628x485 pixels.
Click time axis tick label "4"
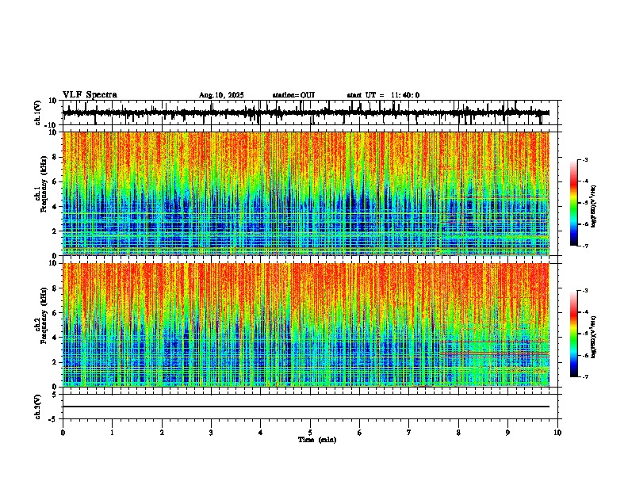pyautogui.click(x=261, y=433)
